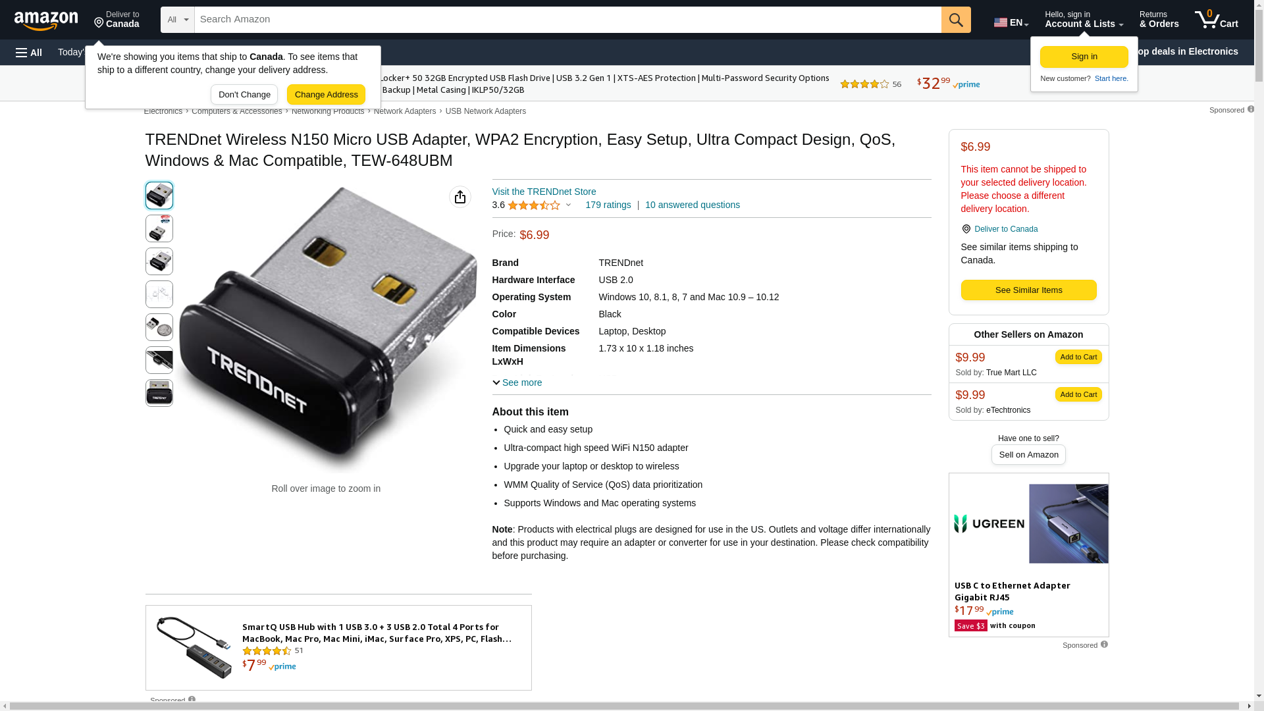Viewport: 1264px width, 711px height.
Task: Click the Change Address button
Action: pos(326,95)
